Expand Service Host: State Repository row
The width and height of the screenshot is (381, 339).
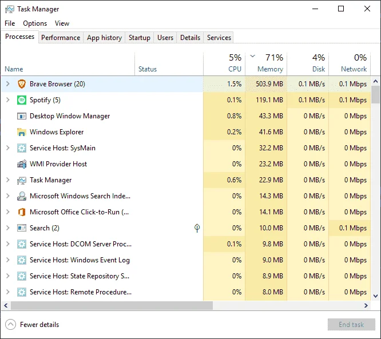[8, 276]
